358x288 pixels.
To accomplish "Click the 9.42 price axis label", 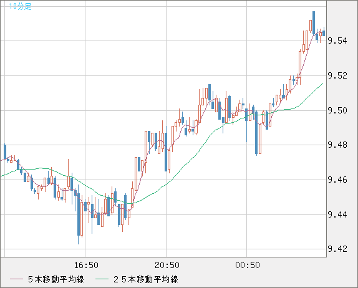I will [337, 249].
